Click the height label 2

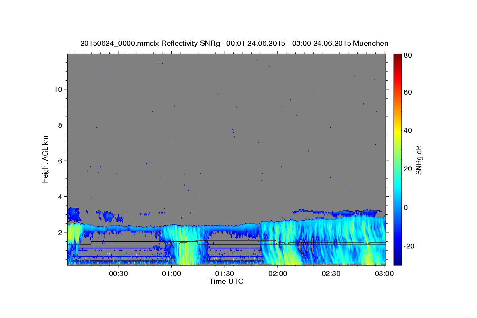[61, 232]
